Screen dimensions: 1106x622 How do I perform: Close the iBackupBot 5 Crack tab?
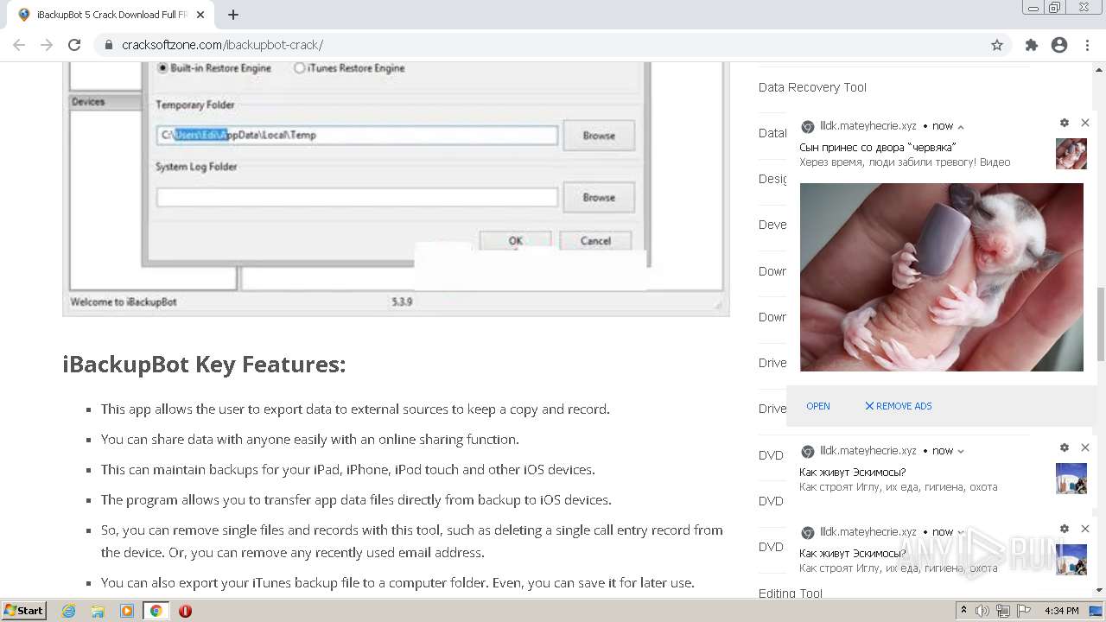click(x=200, y=15)
